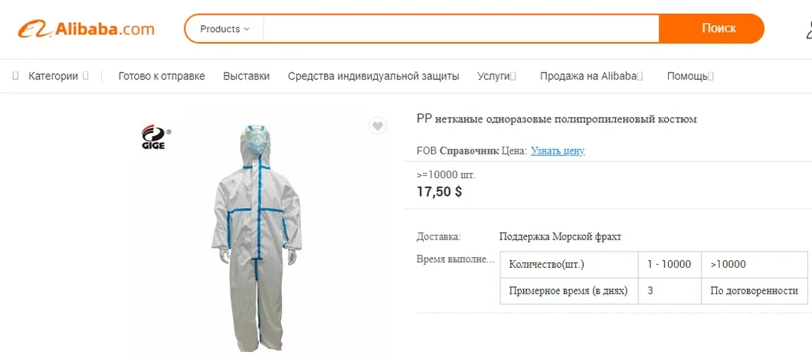Image resolution: width=812 pixels, height=361 pixels.
Task: Open Средства индивидуальной защиты link
Action: pos(373,76)
